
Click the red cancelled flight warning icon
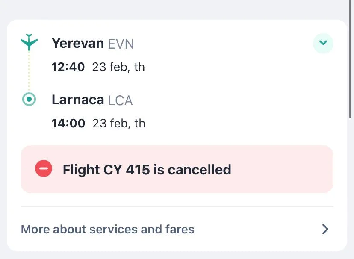click(x=44, y=169)
